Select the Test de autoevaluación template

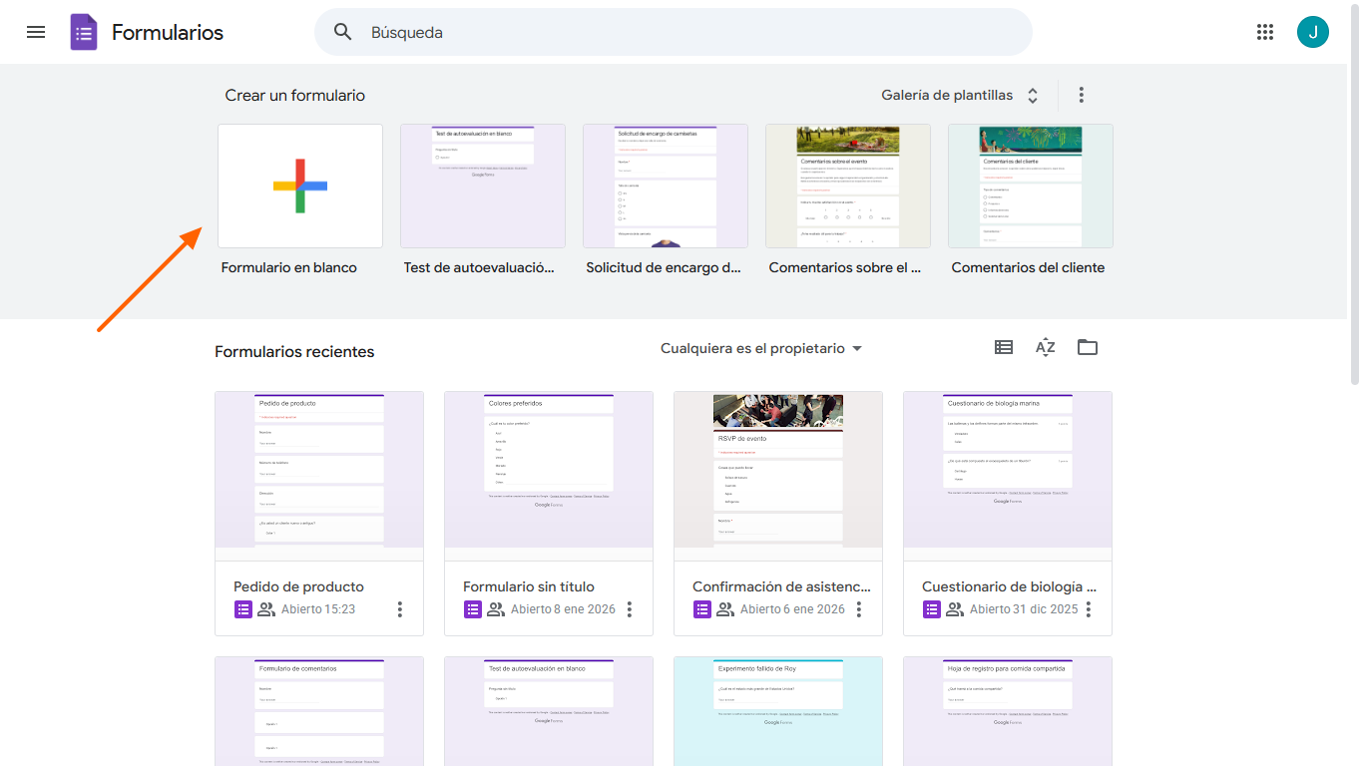tap(482, 186)
